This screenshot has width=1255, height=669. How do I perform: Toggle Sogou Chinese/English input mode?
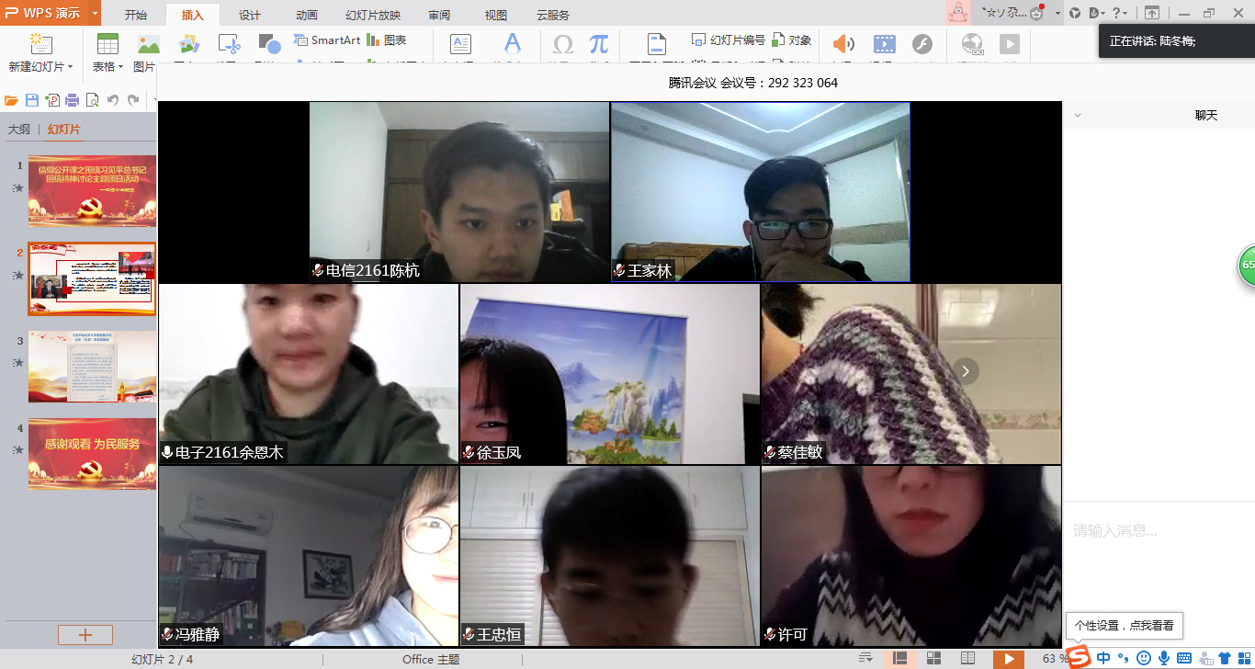[1103, 658]
